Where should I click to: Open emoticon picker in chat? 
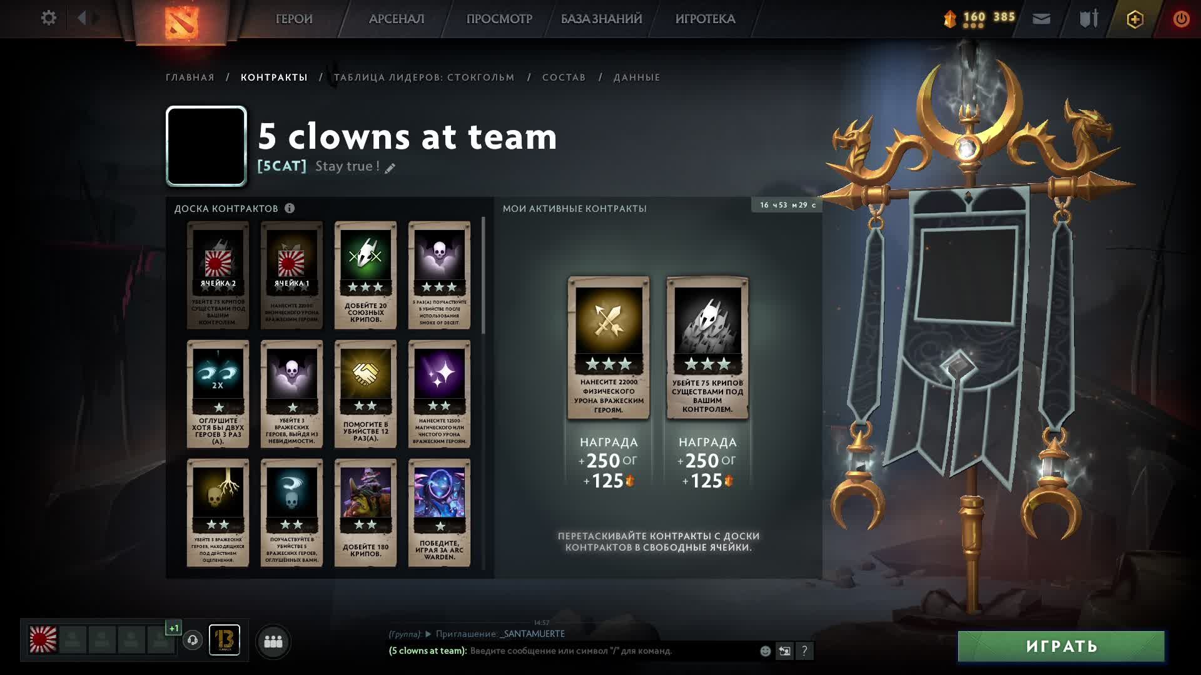click(x=765, y=651)
